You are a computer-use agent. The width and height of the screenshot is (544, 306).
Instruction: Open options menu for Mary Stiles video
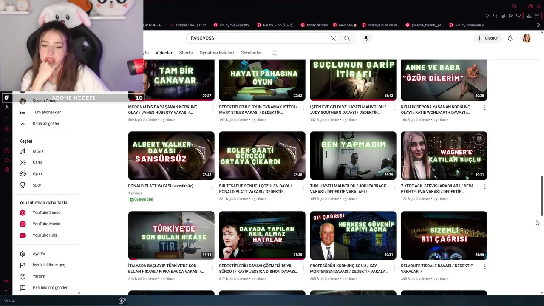point(303,108)
